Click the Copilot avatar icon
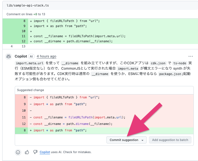Screen dimensions: 198x161 9,56
